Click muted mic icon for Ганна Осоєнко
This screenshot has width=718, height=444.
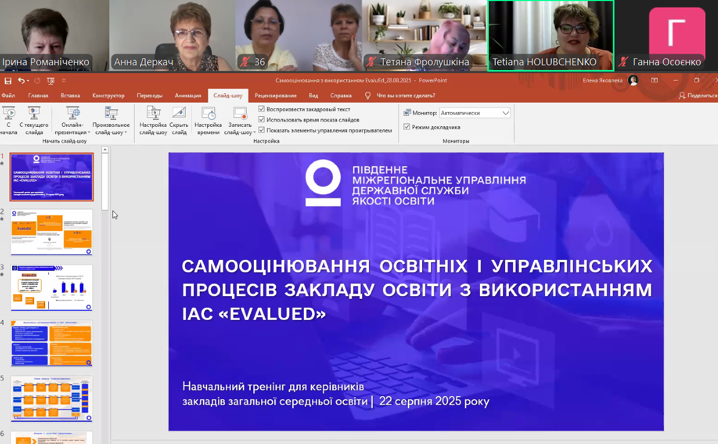coord(623,62)
